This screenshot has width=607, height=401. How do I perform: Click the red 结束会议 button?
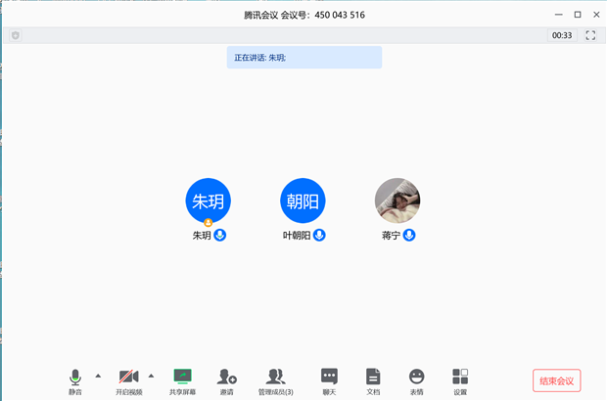(x=557, y=380)
